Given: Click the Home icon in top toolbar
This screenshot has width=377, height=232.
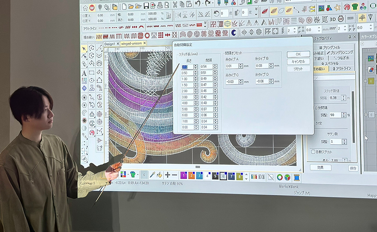Looking at the screenshot, I should pos(85,8).
